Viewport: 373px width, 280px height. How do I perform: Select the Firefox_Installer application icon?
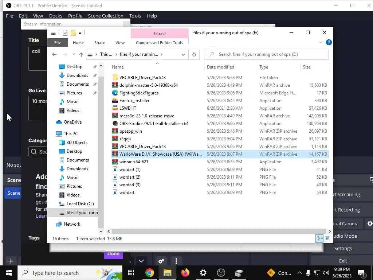pyautogui.click(x=115, y=101)
